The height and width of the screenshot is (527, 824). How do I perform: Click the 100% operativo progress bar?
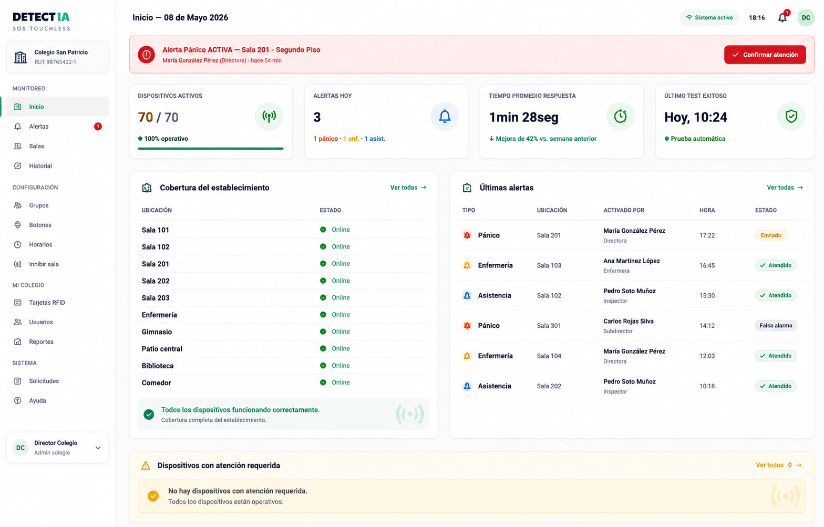pyautogui.click(x=211, y=149)
